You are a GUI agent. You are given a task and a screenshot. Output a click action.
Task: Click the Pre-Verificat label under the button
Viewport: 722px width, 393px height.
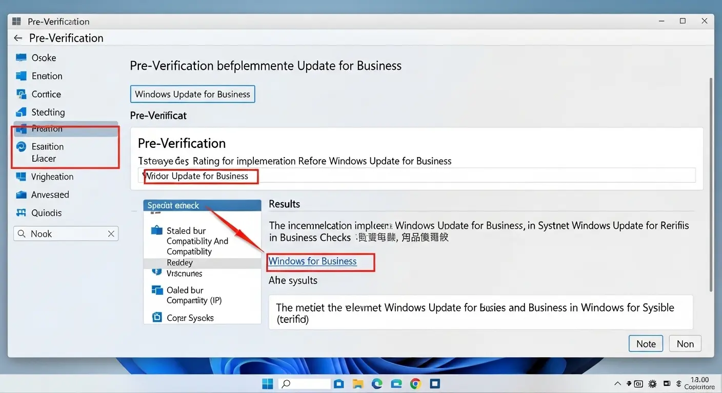[x=158, y=116]
